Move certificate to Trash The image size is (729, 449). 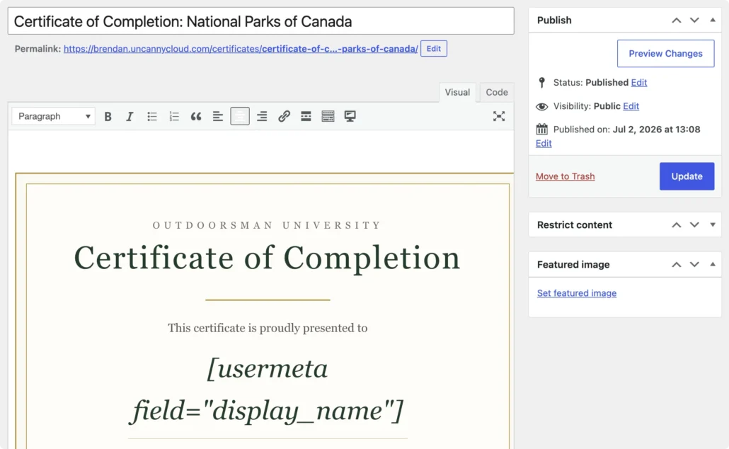565,176
